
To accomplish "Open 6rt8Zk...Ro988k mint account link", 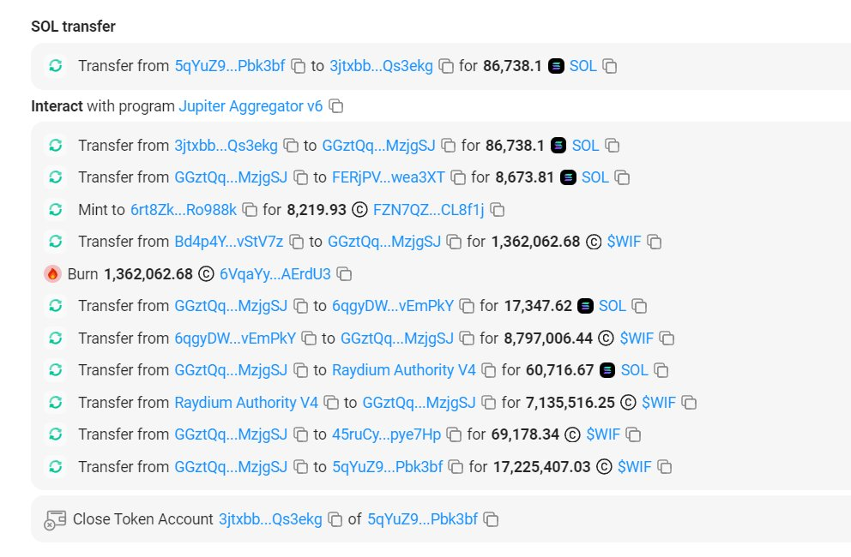I will point(184,210).
